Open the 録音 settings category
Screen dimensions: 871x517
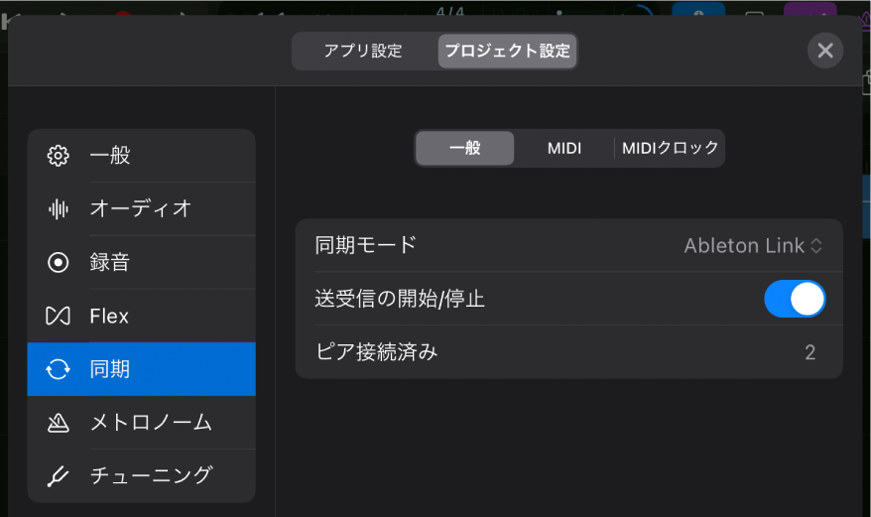[x=141, y=262]
